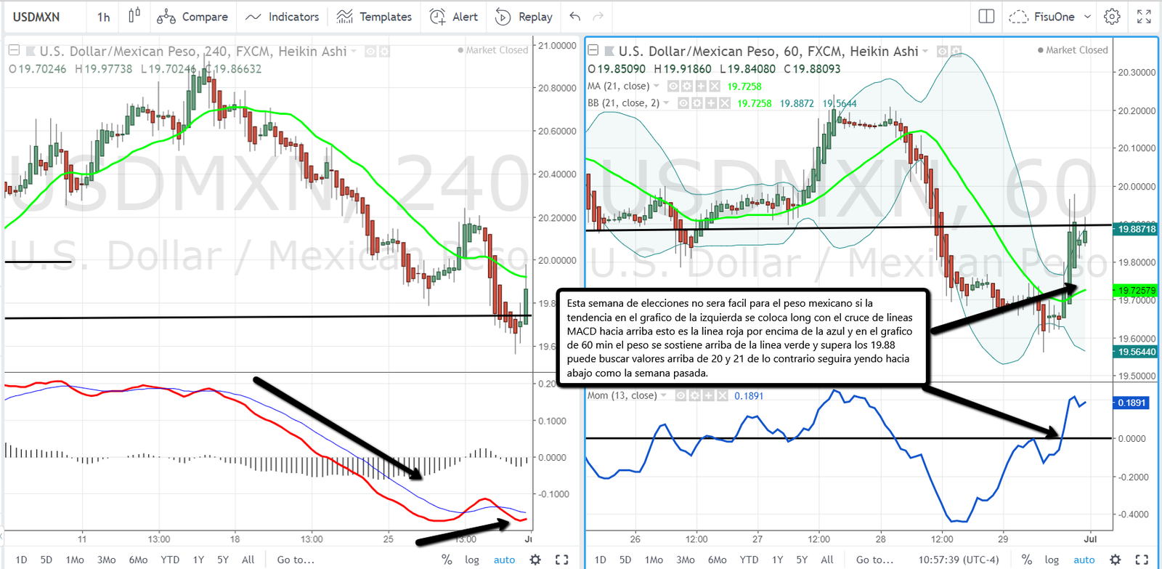Expand the MA (21, close) indicator menu
Image resolution: width=1162 pixels, height=569 pixels.
point(657,86)
